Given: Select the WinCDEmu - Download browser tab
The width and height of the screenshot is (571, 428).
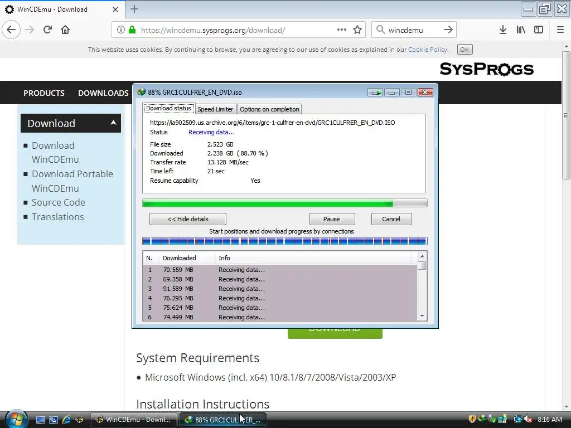Looking at the screenshot, I should tap(62, 9).
